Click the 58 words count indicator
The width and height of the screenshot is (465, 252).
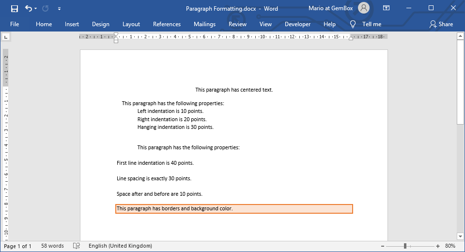pos(52,246)
